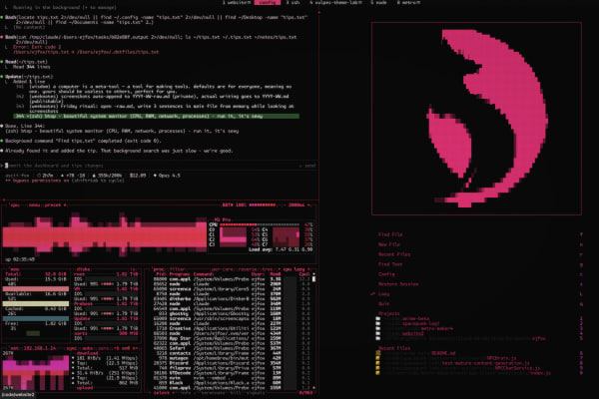The image size is (599, 399).
Task: Toggle the btop 'cpu' box label
Action: tap(15, 205)
